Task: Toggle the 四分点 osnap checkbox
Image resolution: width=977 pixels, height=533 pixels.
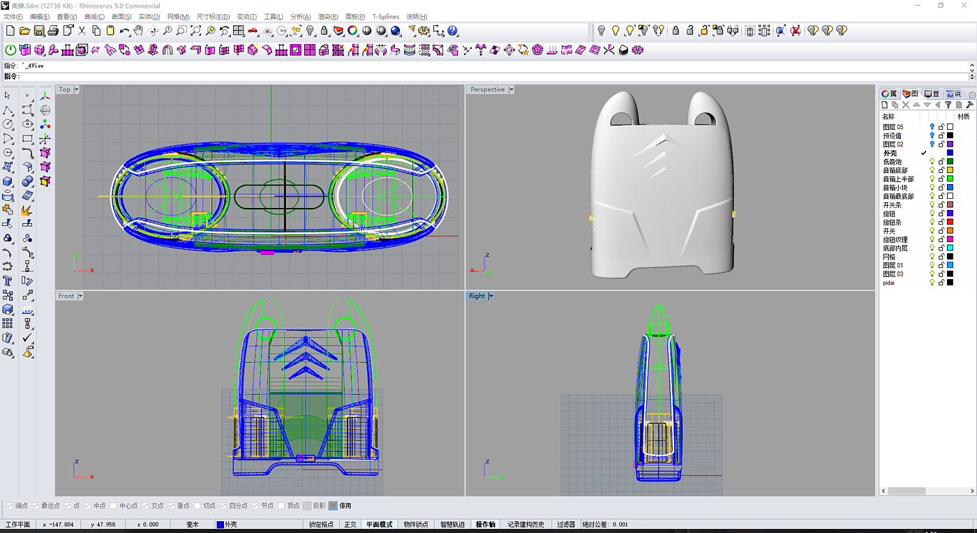Action: pos(223,506)
